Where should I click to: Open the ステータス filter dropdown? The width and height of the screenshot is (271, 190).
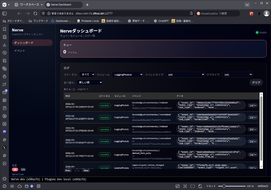(x=87, y=74)
